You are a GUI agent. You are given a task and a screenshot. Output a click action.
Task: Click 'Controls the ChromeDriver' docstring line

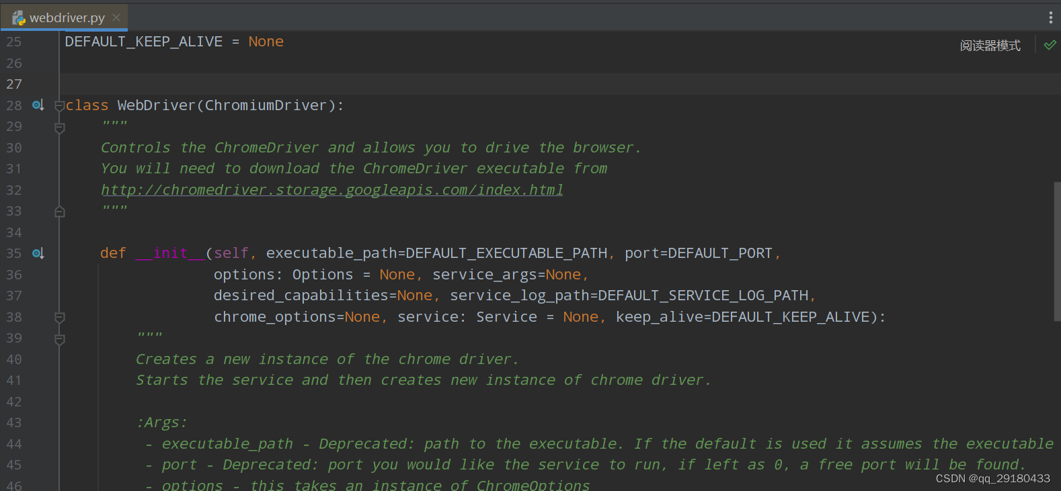pos(371,148)
